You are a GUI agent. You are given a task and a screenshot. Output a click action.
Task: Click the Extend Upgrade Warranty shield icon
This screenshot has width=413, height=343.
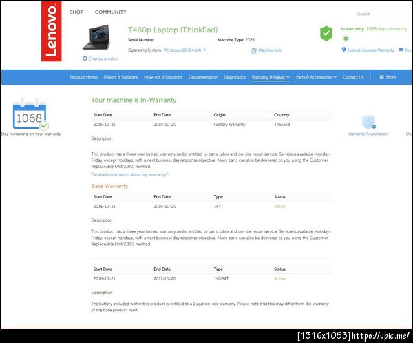[343, 50]
